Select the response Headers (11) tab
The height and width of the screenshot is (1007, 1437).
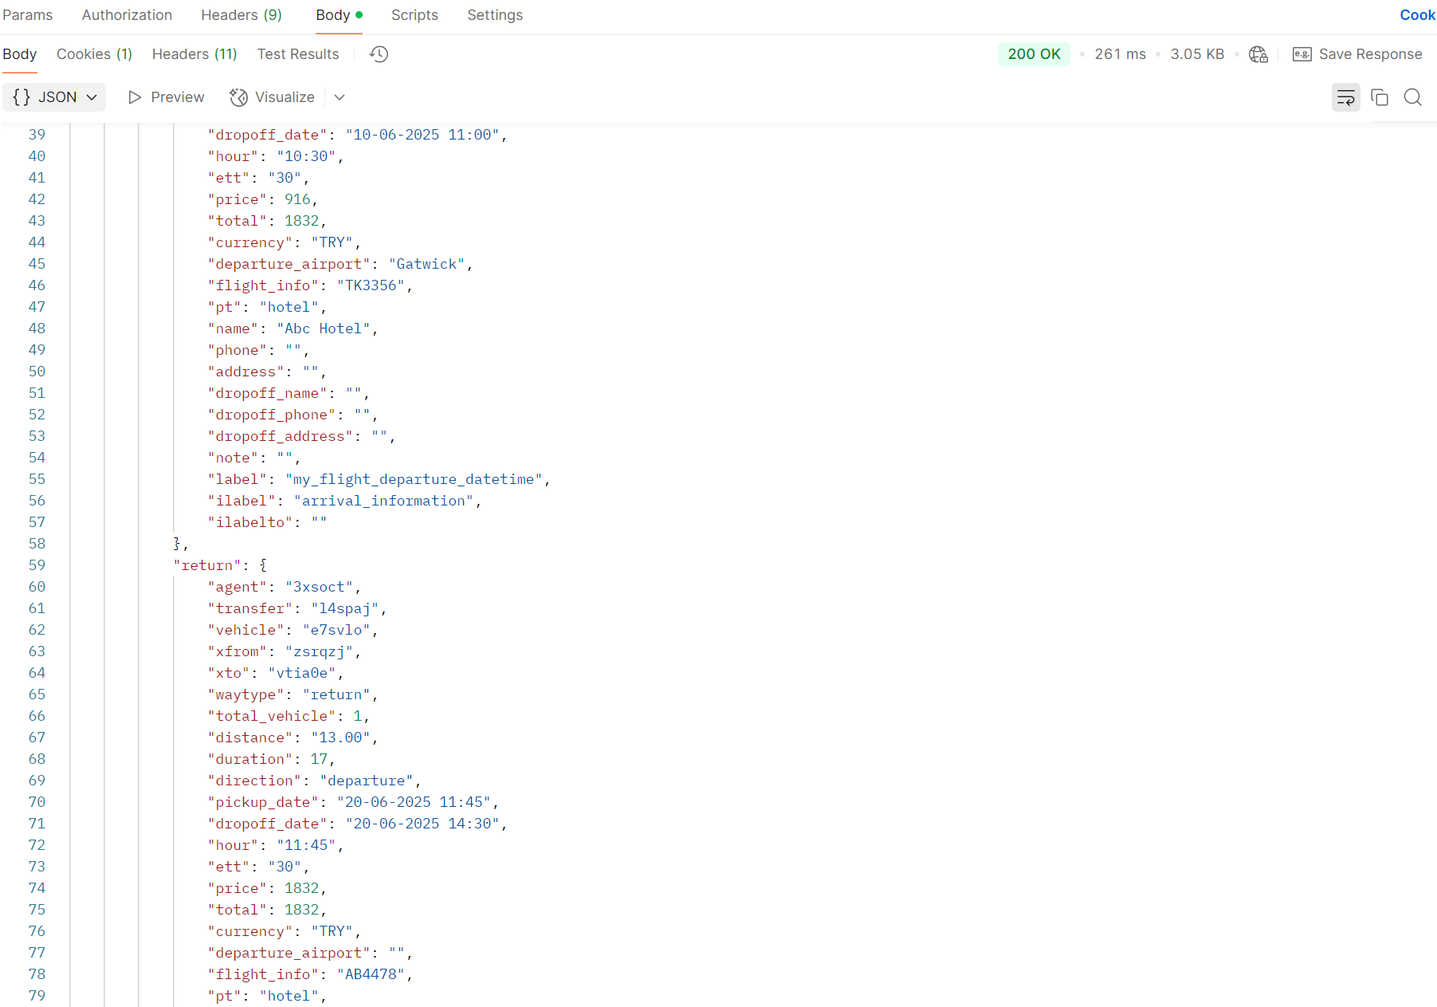point(194,54)
